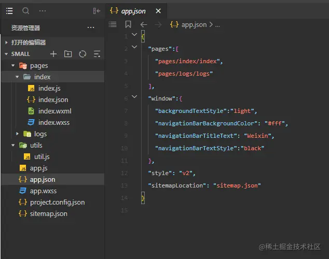Viewport: 329px width, 259px height.
Task: Click the "pages/index/index" string in code
Action: point(187,61)
